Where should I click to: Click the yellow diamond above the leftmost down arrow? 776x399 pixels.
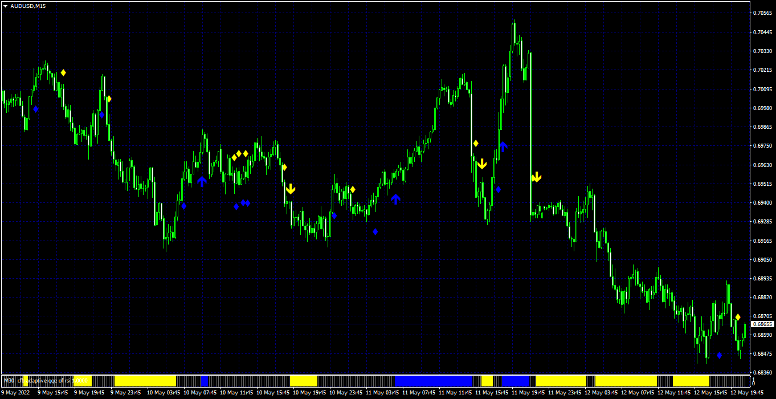tap(284, 167)
